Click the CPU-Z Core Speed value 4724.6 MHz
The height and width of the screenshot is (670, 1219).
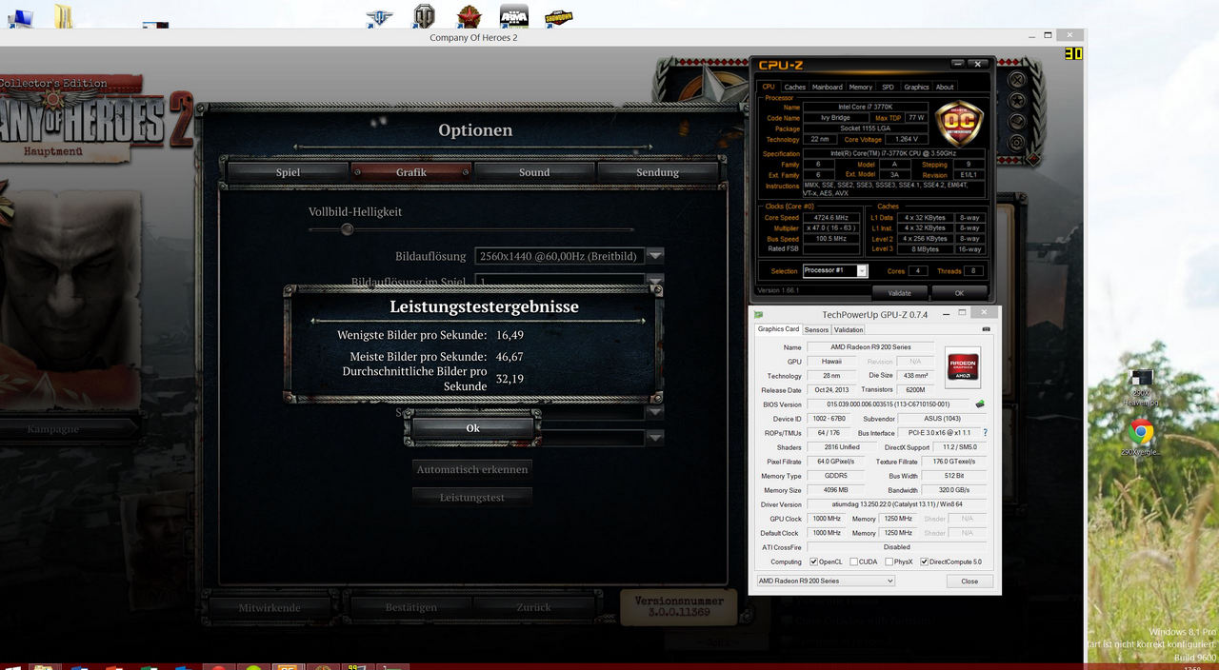830,218
